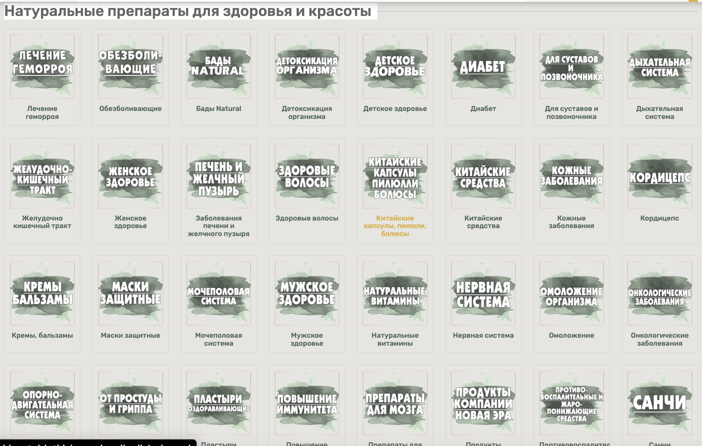Click highlighted Китайские капсулы, пилюли, болюсы link
The height and width of the screenshot is (446, 702).
tap(395, 226)
